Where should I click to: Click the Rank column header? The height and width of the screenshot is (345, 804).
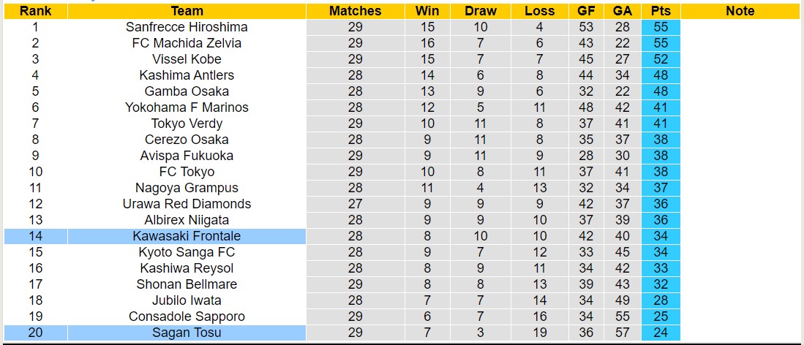pyautogui.click(x=35, y=11)
